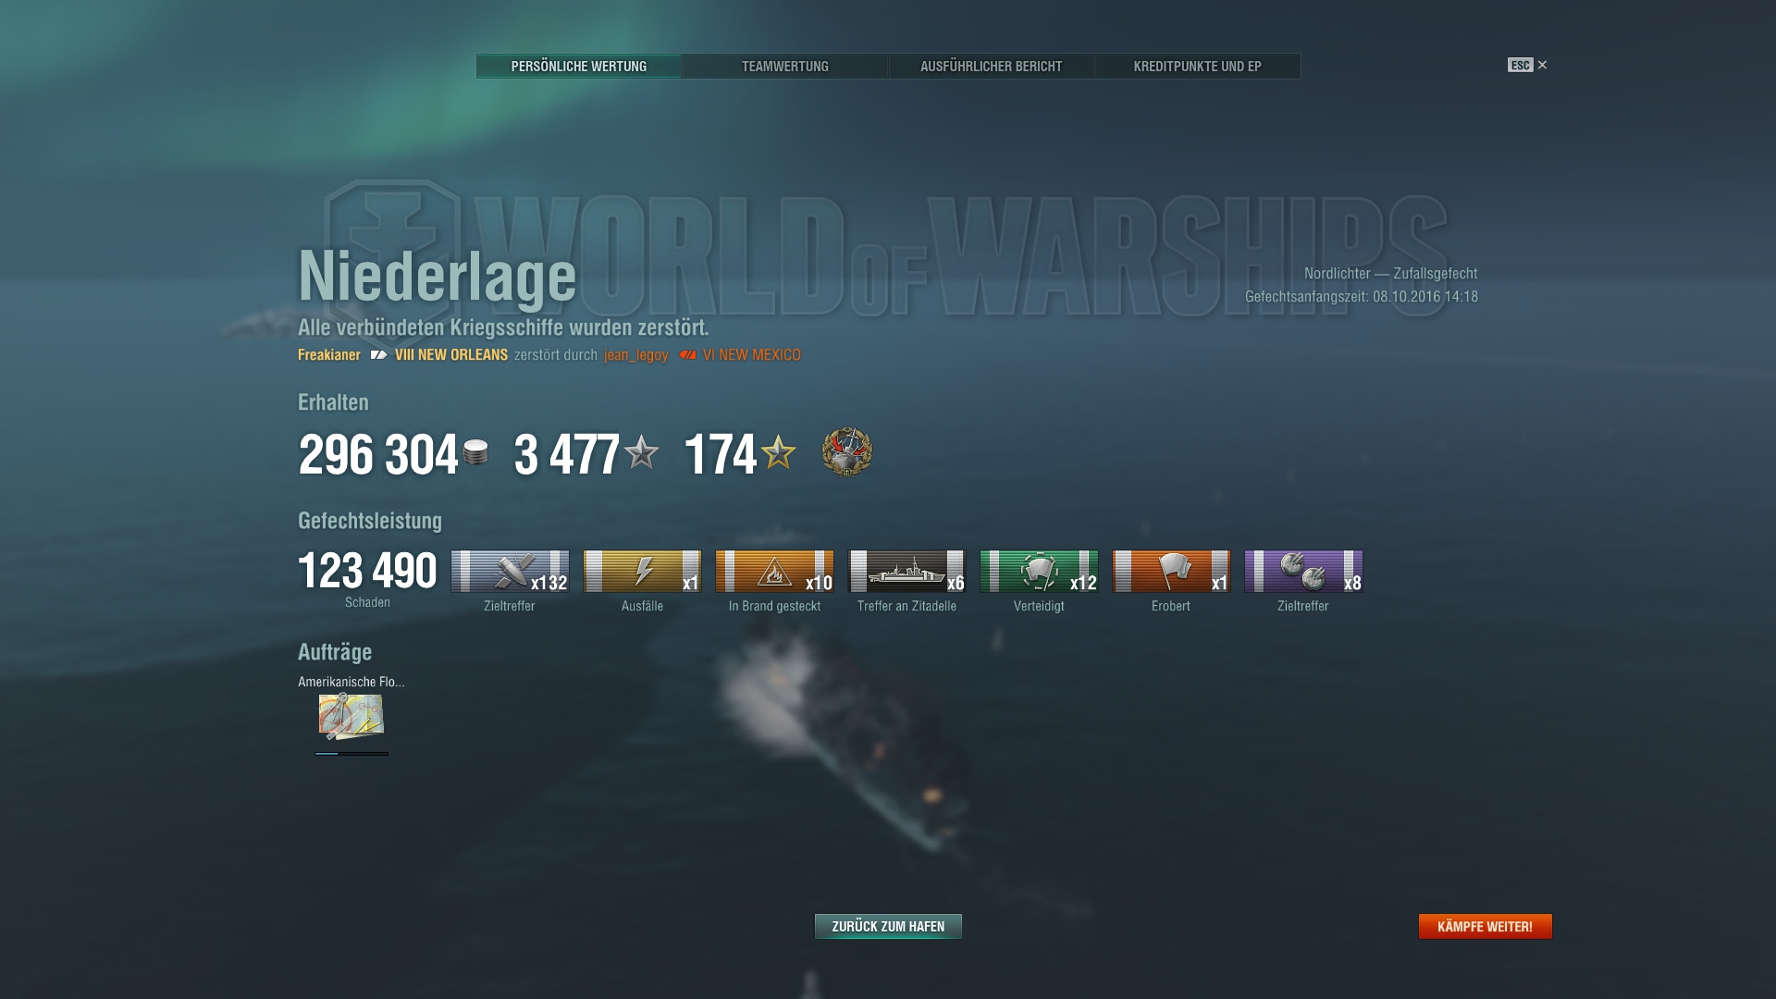
Task: Select the Persönliche Wertung tab
Action: click(x=579, y=66)
